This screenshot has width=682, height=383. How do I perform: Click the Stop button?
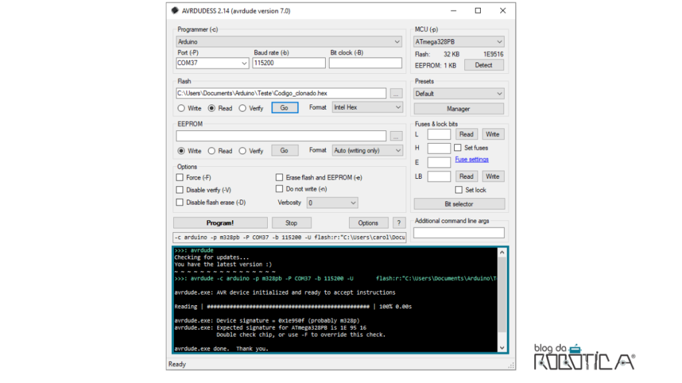coord(292,223)
